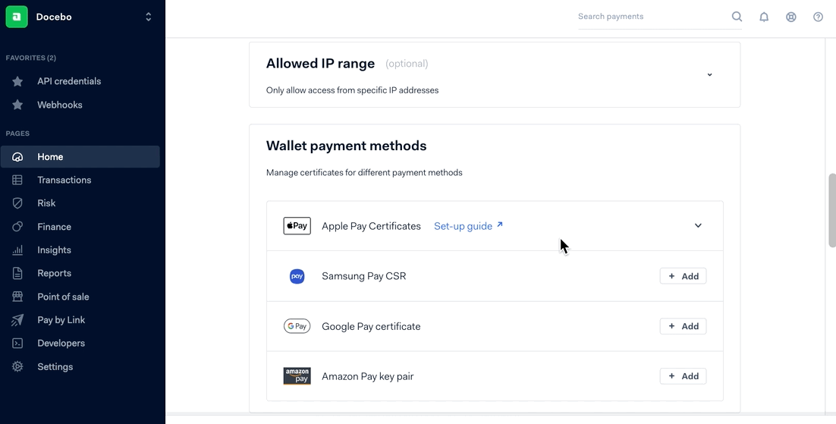Focus the Search payments field

tap(653, 17)
